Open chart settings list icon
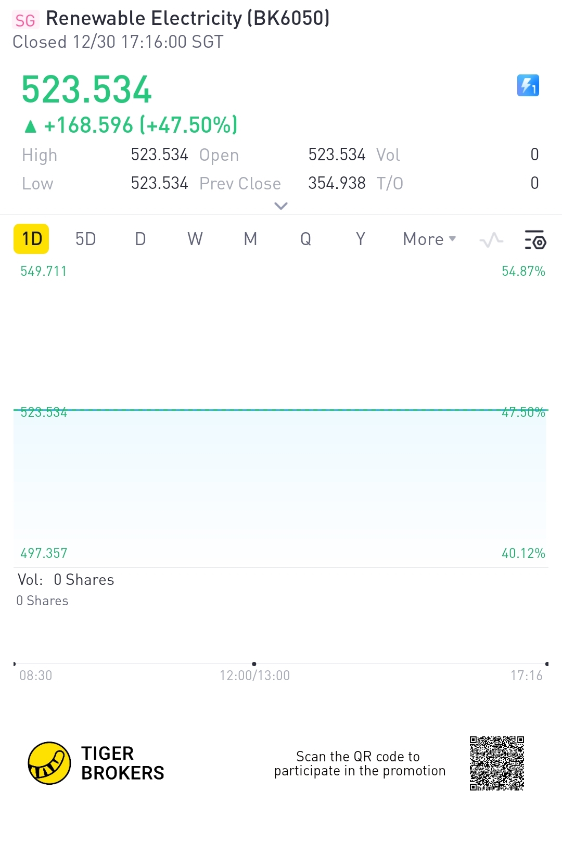Image resolution: width=562 pixels, height=842 pixels. tap(534, 240)
